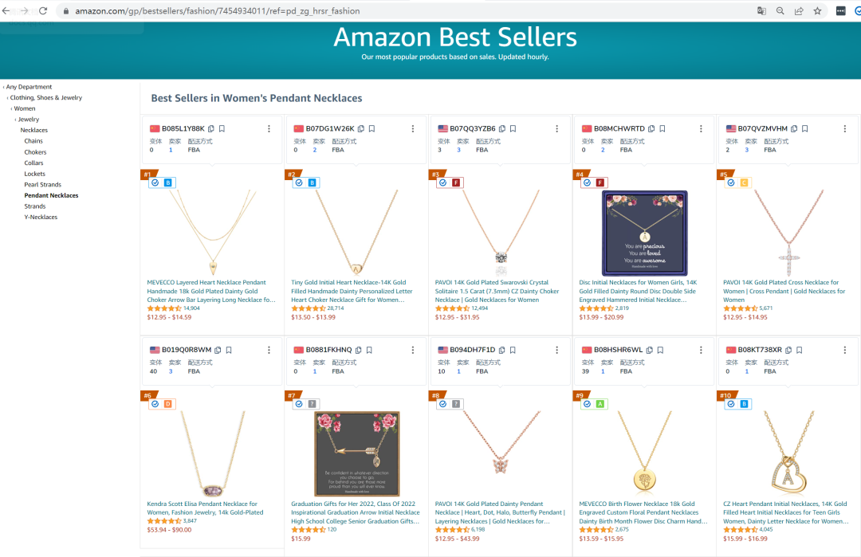Open the three-dot menu for B08MCHWRTD
Viewport: 861px width, 557px height.
[701, 129]
